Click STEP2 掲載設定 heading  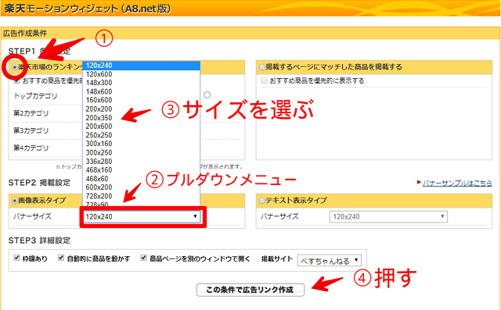[x=39, y=183]
